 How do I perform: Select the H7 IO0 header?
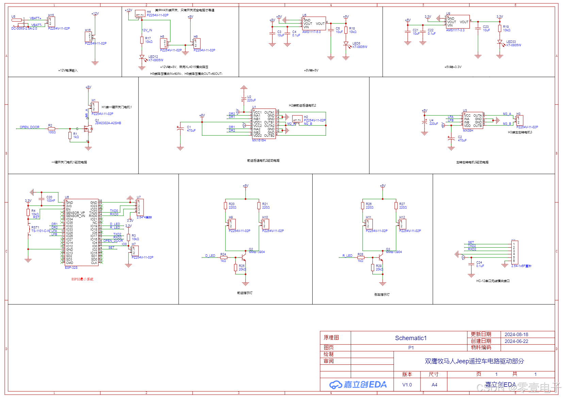135,251
